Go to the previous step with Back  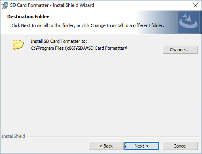coord(106,146)
